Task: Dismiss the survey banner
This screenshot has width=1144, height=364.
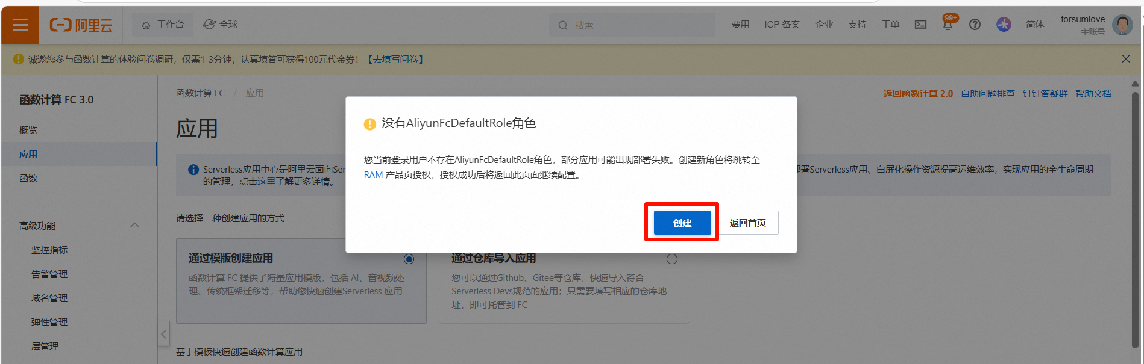Action: 1126,59
